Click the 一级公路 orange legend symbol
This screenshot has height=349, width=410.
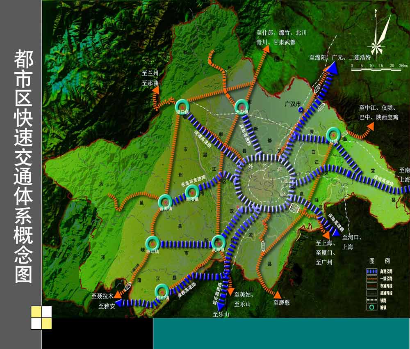pyautogui.click(x=371, y=279)
